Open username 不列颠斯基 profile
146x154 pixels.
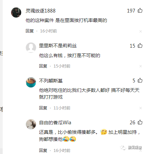pyautogui.click(x=51, y=81)
